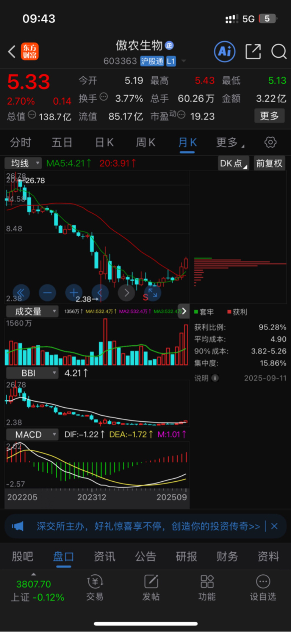291x632 pixels.
Task: Jump to earliest candles double-arrow button
Action: (21, 293)
